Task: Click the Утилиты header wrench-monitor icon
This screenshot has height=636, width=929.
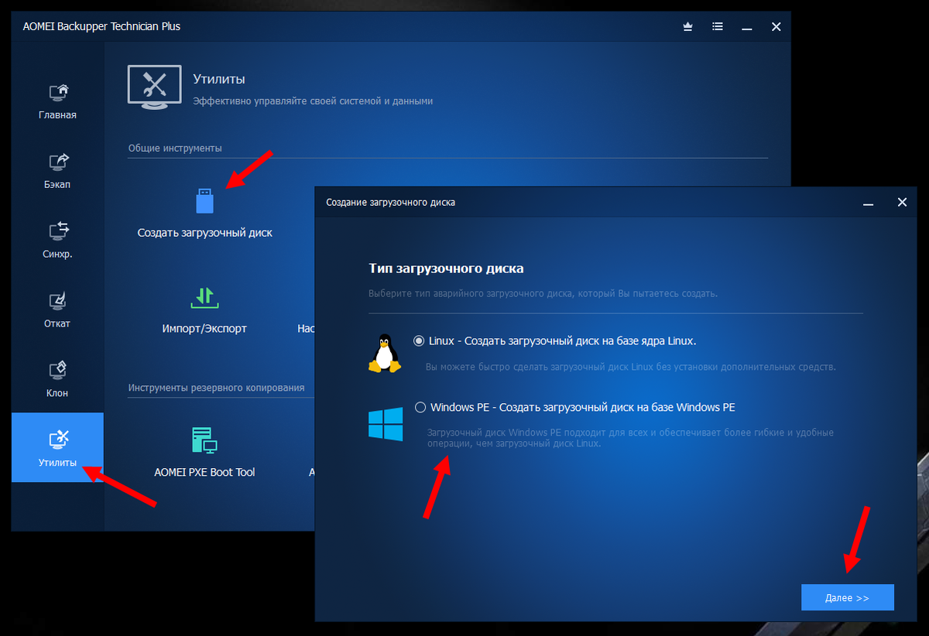Action: pyautogui.click(x=155, y=87)
